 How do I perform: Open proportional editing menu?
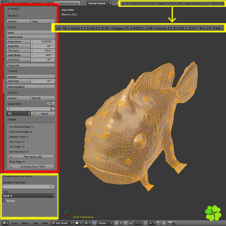[x=138, y=223]
